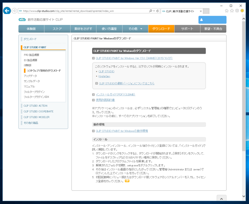249x204 pixels.
Task: Select the orange ダウンロード tab
Action: click(161, 29)
